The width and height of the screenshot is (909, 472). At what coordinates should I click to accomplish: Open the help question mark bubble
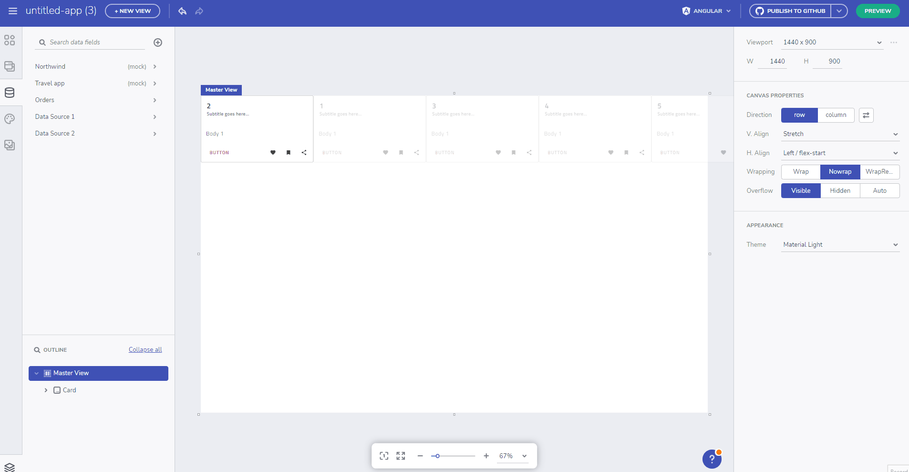click(712, 459)
